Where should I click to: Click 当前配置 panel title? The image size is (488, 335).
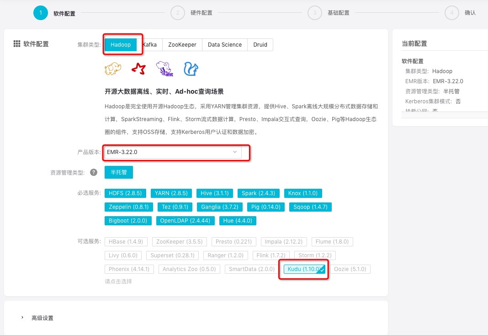414,43
